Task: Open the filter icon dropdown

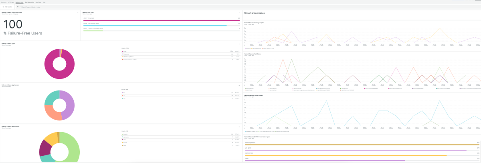Action: [18, 7]
